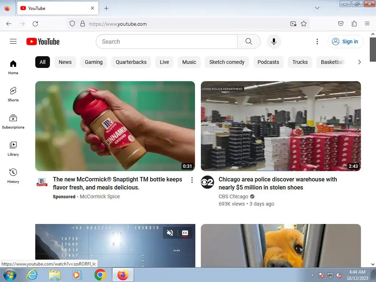376x282 pixels.
Task: Click the page vertical scrollbar thumb
Action: pos(373,50)
